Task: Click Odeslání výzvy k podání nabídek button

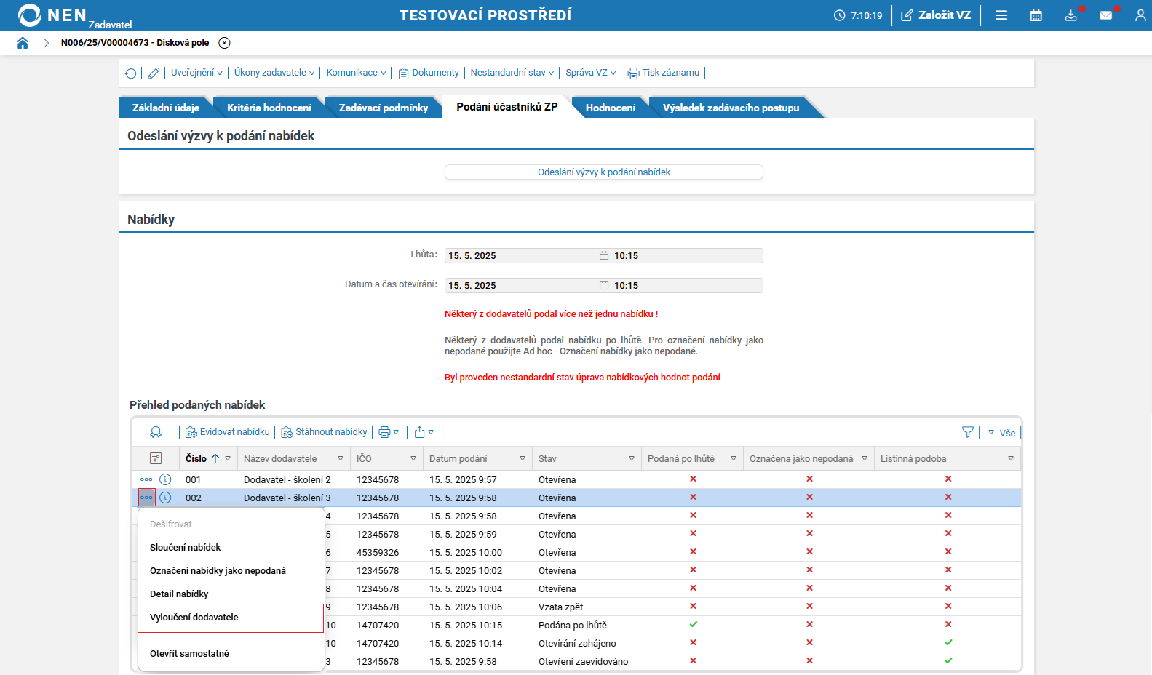Action: pyautogui.click(x=603, y=172)
